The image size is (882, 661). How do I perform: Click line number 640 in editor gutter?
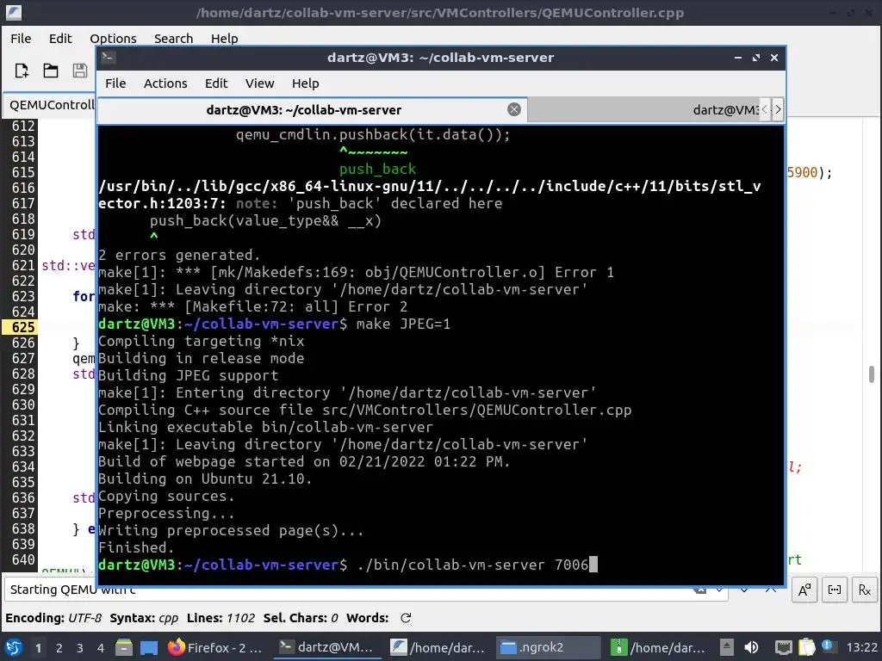tap(23, 559)
